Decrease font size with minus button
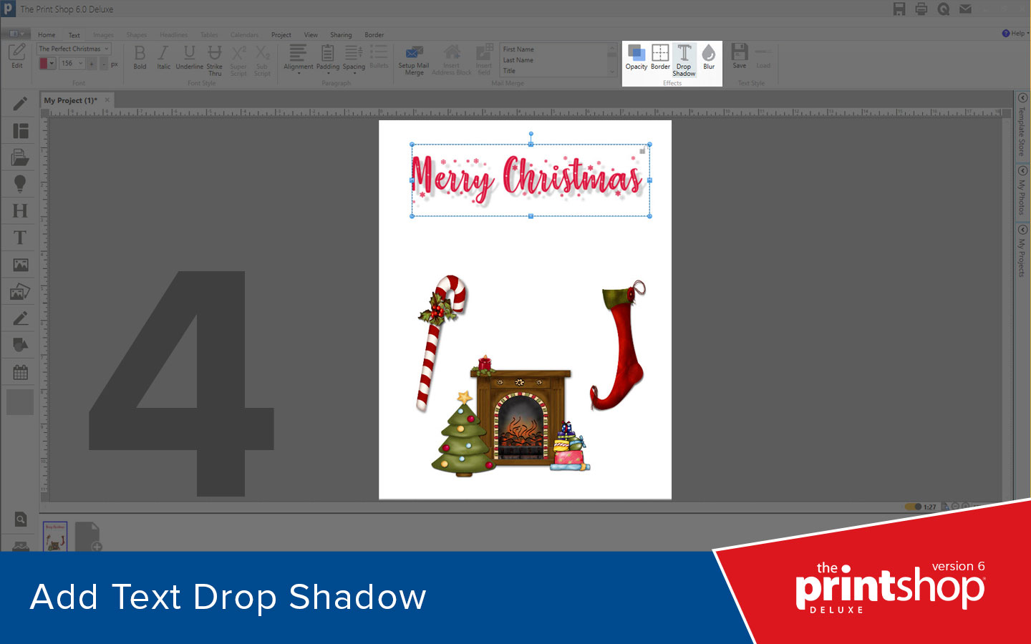Screen dimensions: 1031x644 point(104,64)
